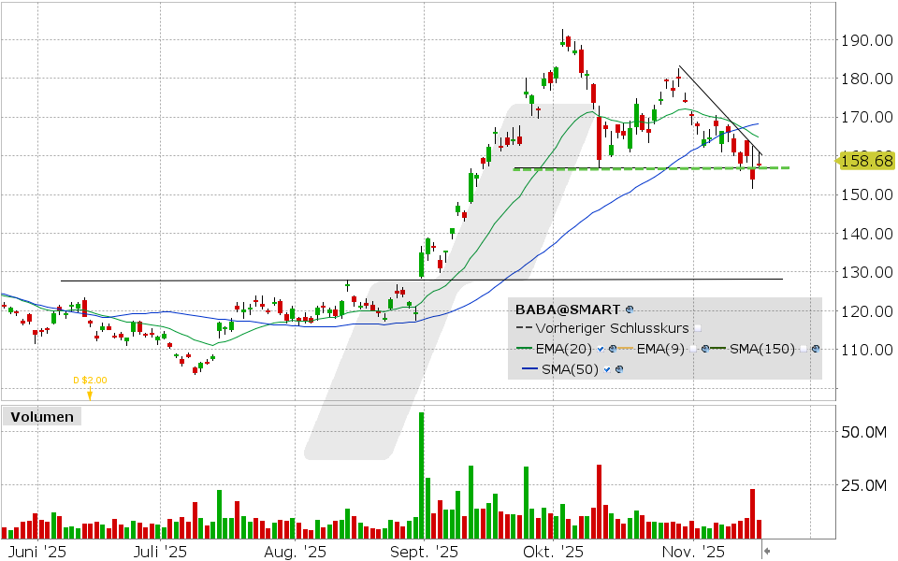Open the SMA(150) indicator settings icon

pyautogui.click(x=815, y=348)
